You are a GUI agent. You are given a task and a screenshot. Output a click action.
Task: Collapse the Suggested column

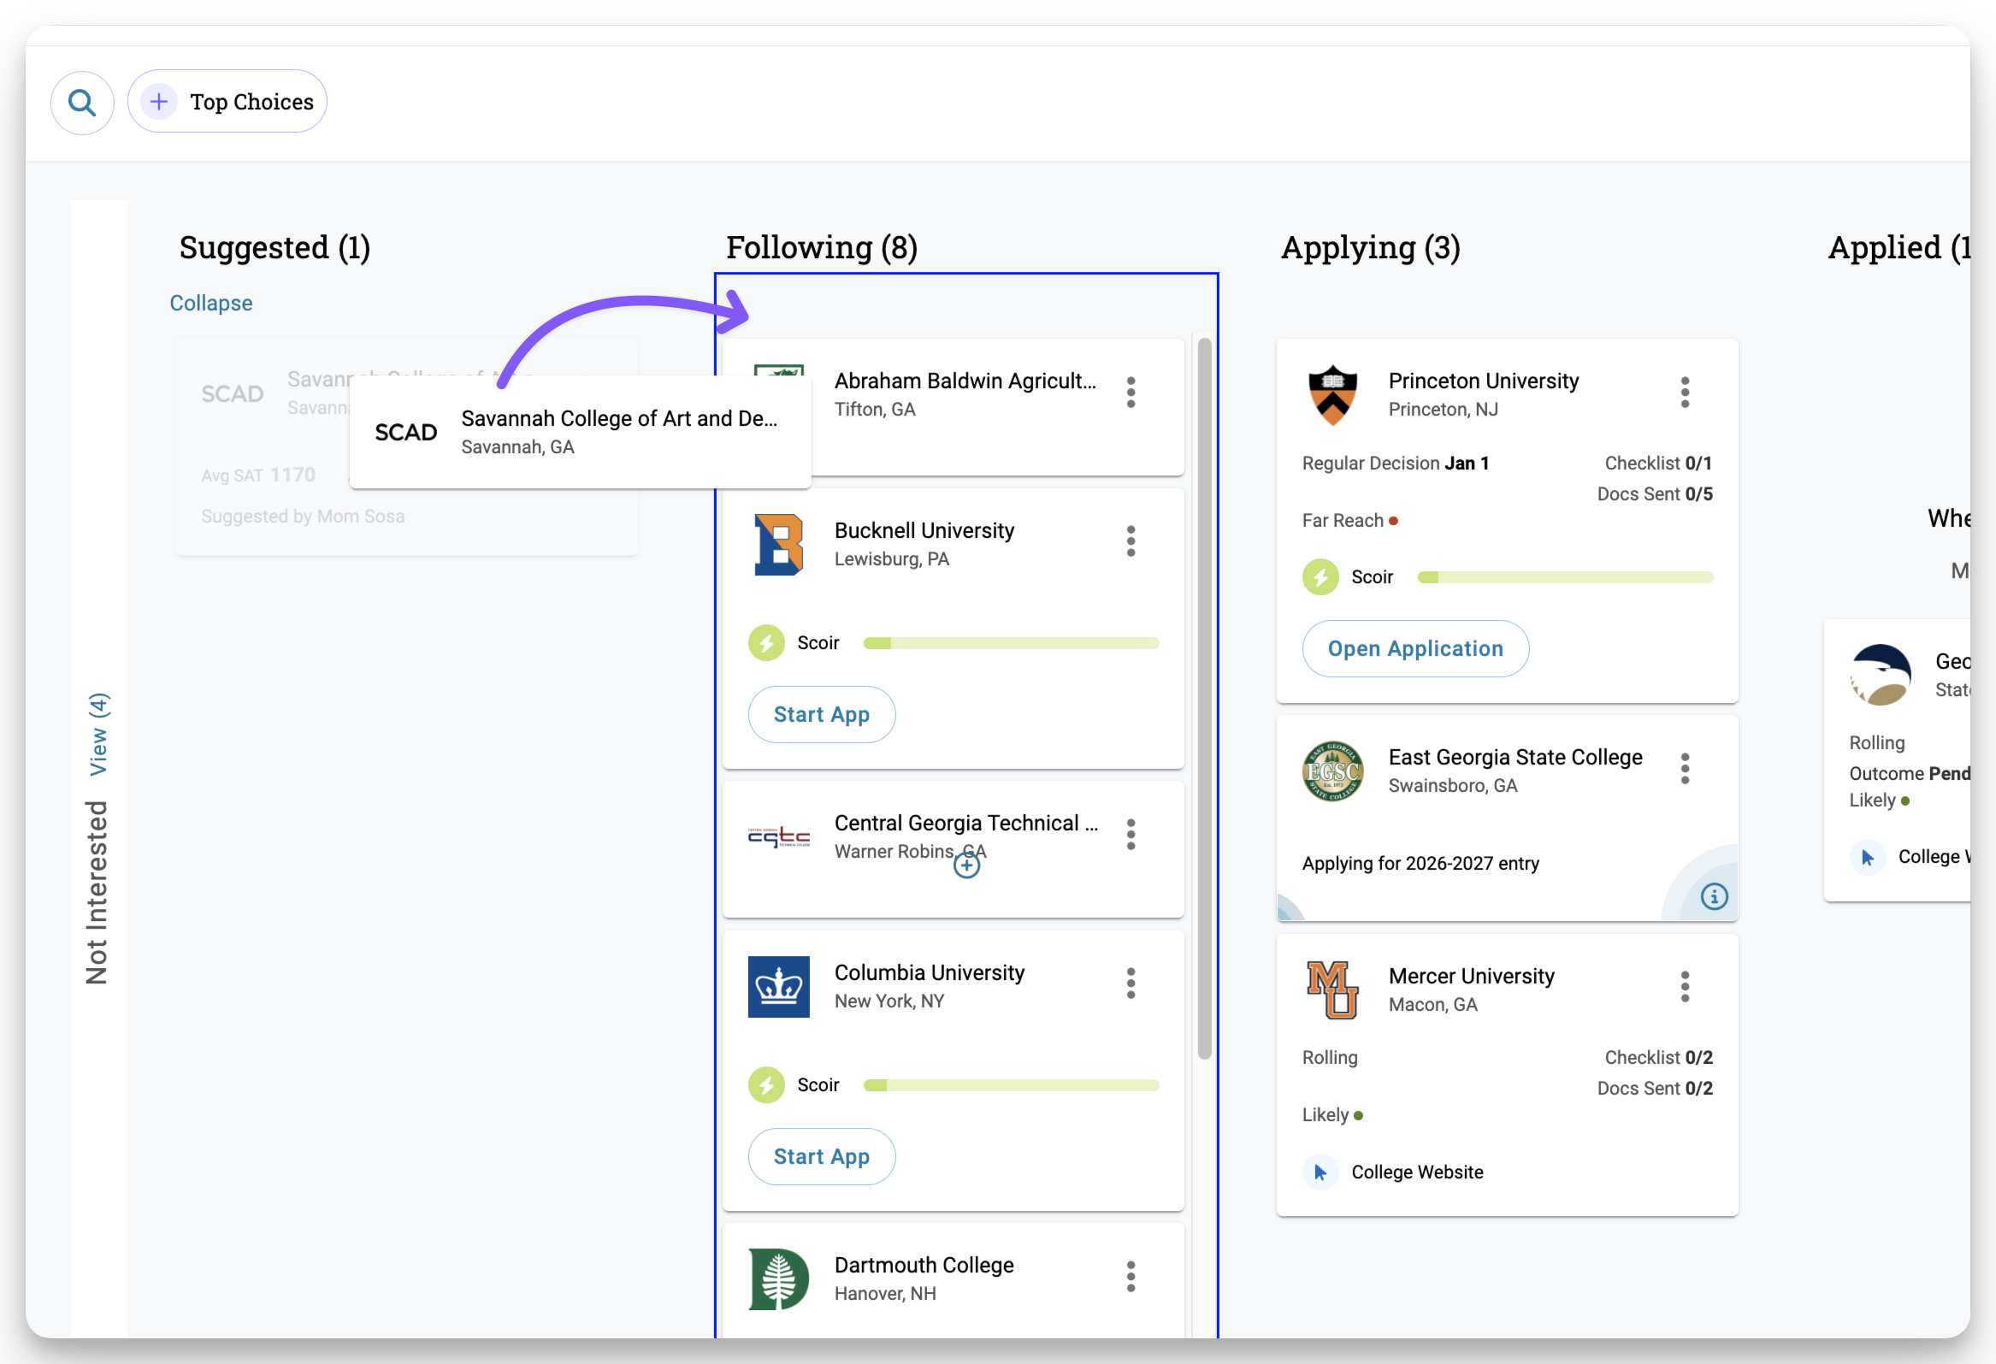point(210,304)
